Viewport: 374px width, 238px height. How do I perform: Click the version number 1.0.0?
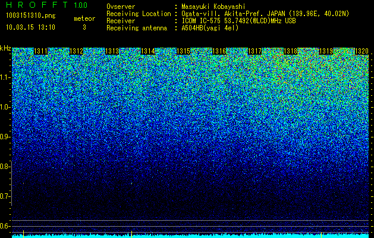click(81, 5)
